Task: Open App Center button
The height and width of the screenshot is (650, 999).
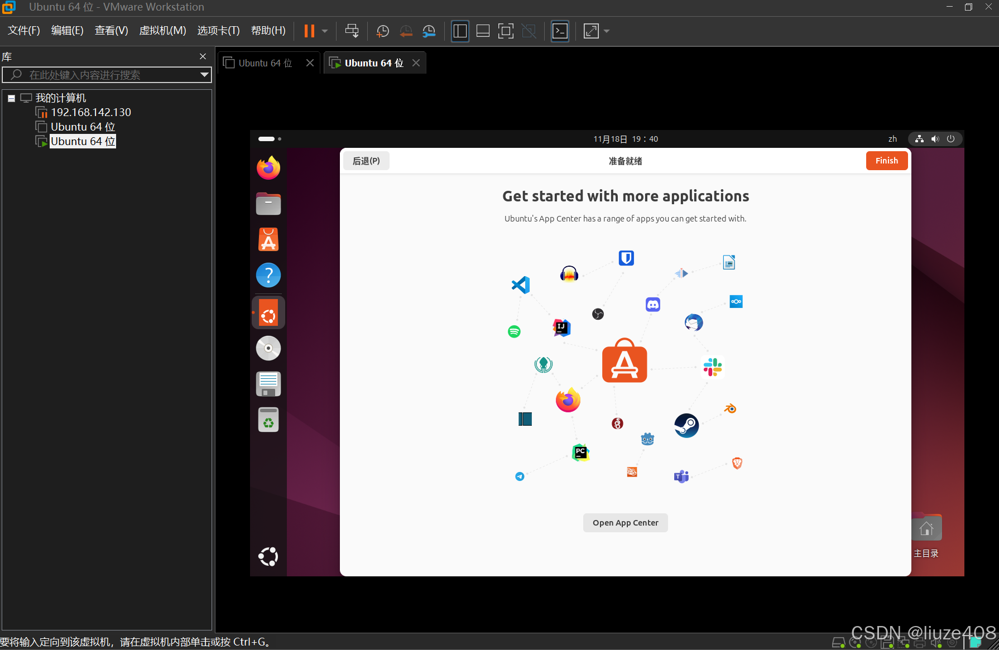Action: (x=625, y=523)
